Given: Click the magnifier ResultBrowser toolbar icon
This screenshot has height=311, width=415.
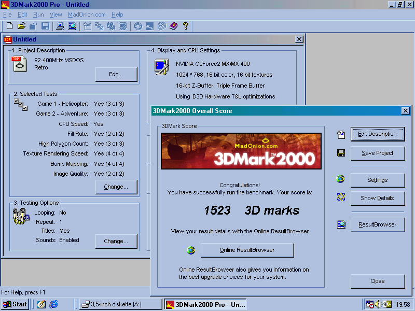Looking at the screenshot, I should click(x=72, y=26).
